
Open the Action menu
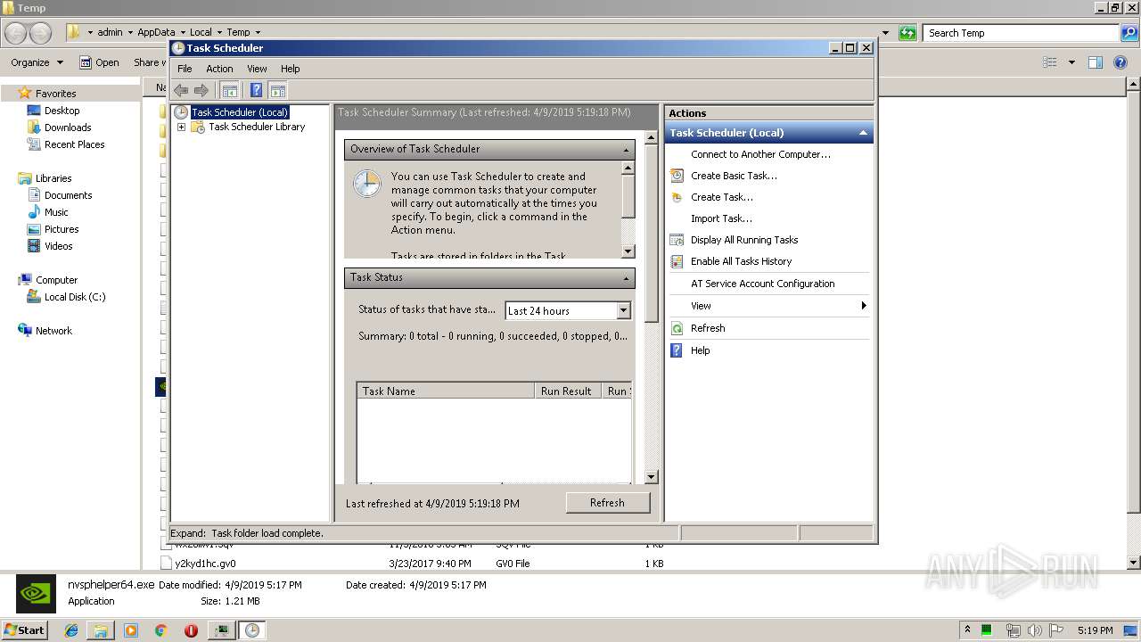[x=219, y=69]
